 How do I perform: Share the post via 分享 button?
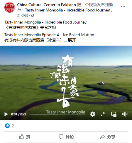click(108, 137)
